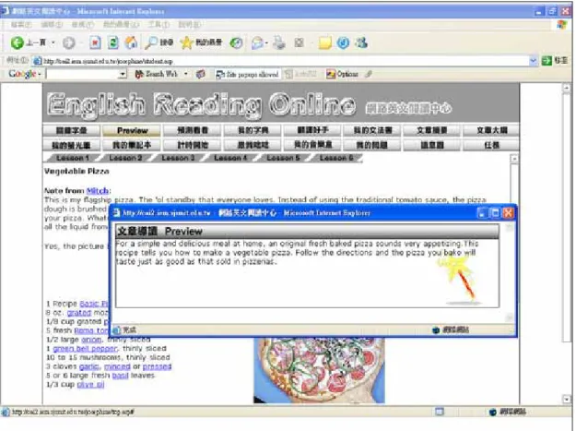Click the 計時開始 (Start Timer) button
Screen dimensions: 576x431
193,145
